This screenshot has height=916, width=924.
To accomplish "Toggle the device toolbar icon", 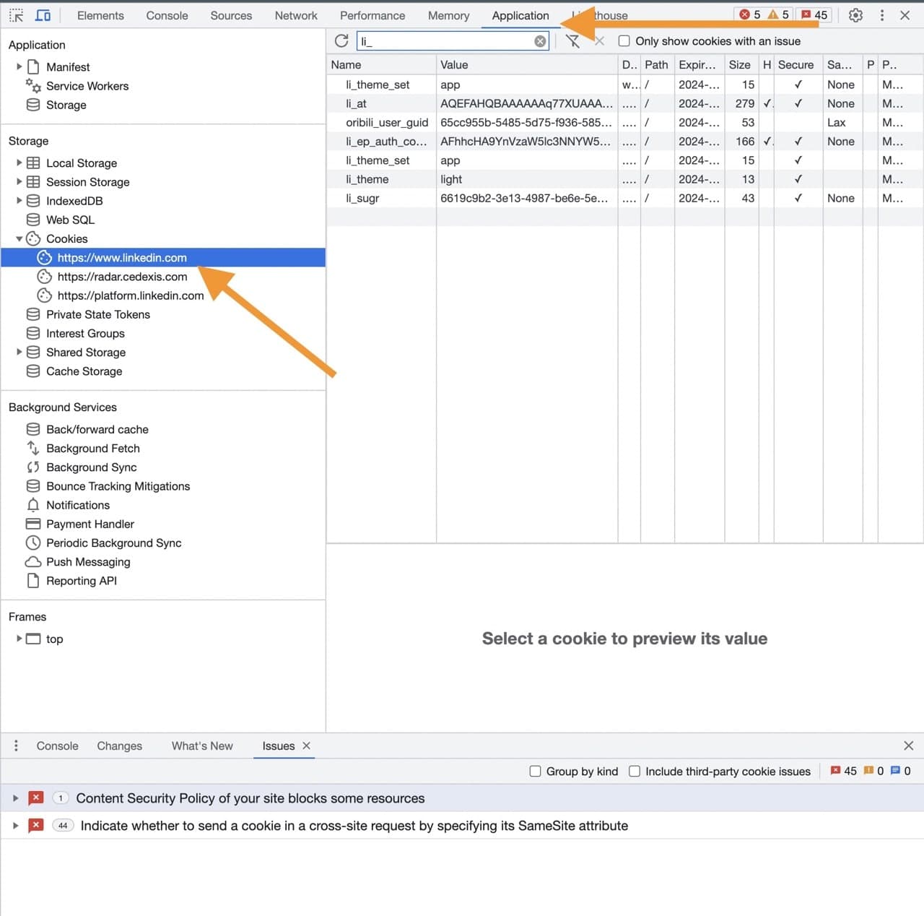I will coord(43,15).
